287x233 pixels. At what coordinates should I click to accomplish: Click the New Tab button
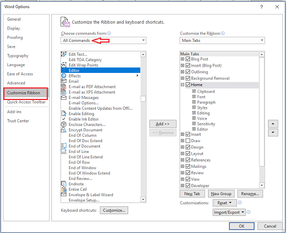point(192,193)
